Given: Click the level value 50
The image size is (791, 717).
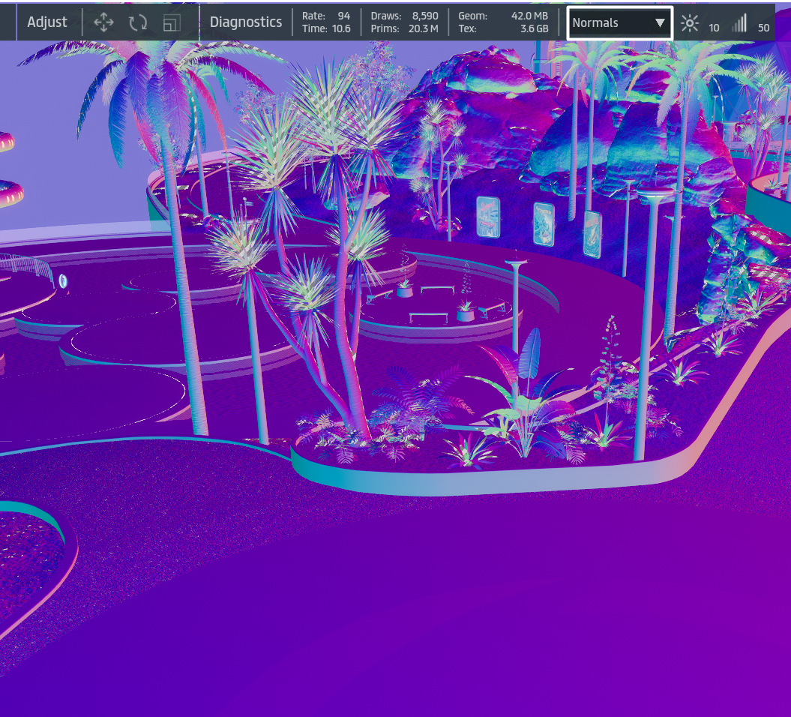Looking at the screenshot, I should tap(763, 28).
